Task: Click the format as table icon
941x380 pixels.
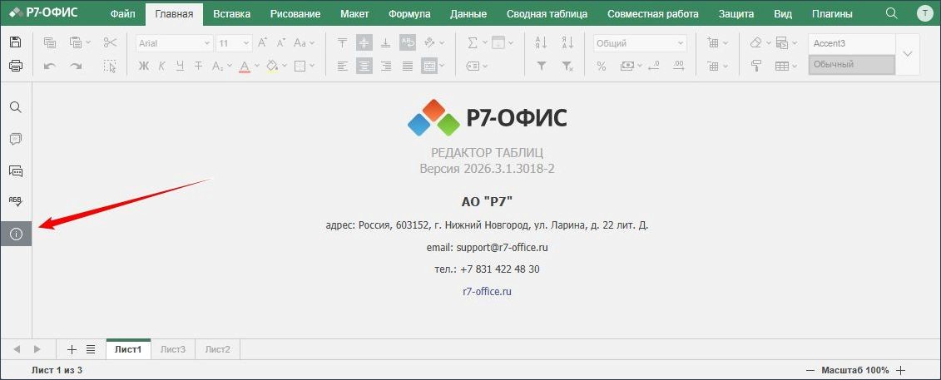Action: [781, 66]
